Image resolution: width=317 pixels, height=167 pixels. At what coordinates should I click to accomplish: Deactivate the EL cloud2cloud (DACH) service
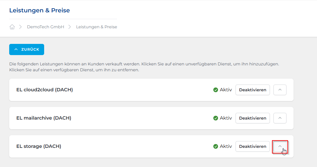(x=252, y=90)
